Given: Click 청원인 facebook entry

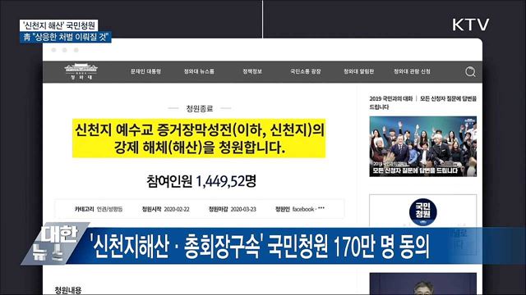Looking at the screenshot, I should 300,209.
